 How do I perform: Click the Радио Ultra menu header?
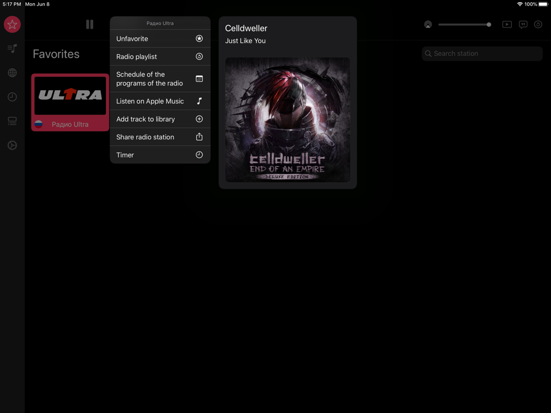point(160,23)
